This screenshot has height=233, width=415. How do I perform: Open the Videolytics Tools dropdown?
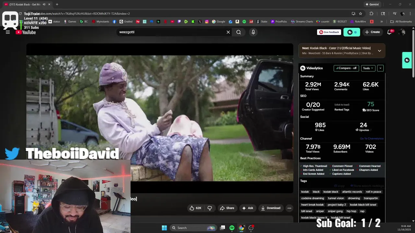(x=368, y=68)
